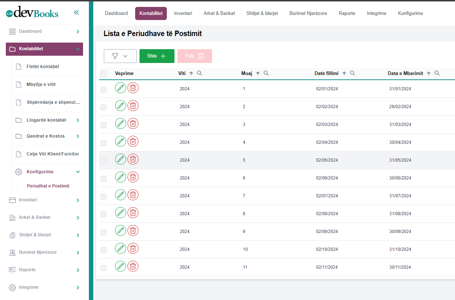Switch to the Inventari top tab

tap(183, 13)
